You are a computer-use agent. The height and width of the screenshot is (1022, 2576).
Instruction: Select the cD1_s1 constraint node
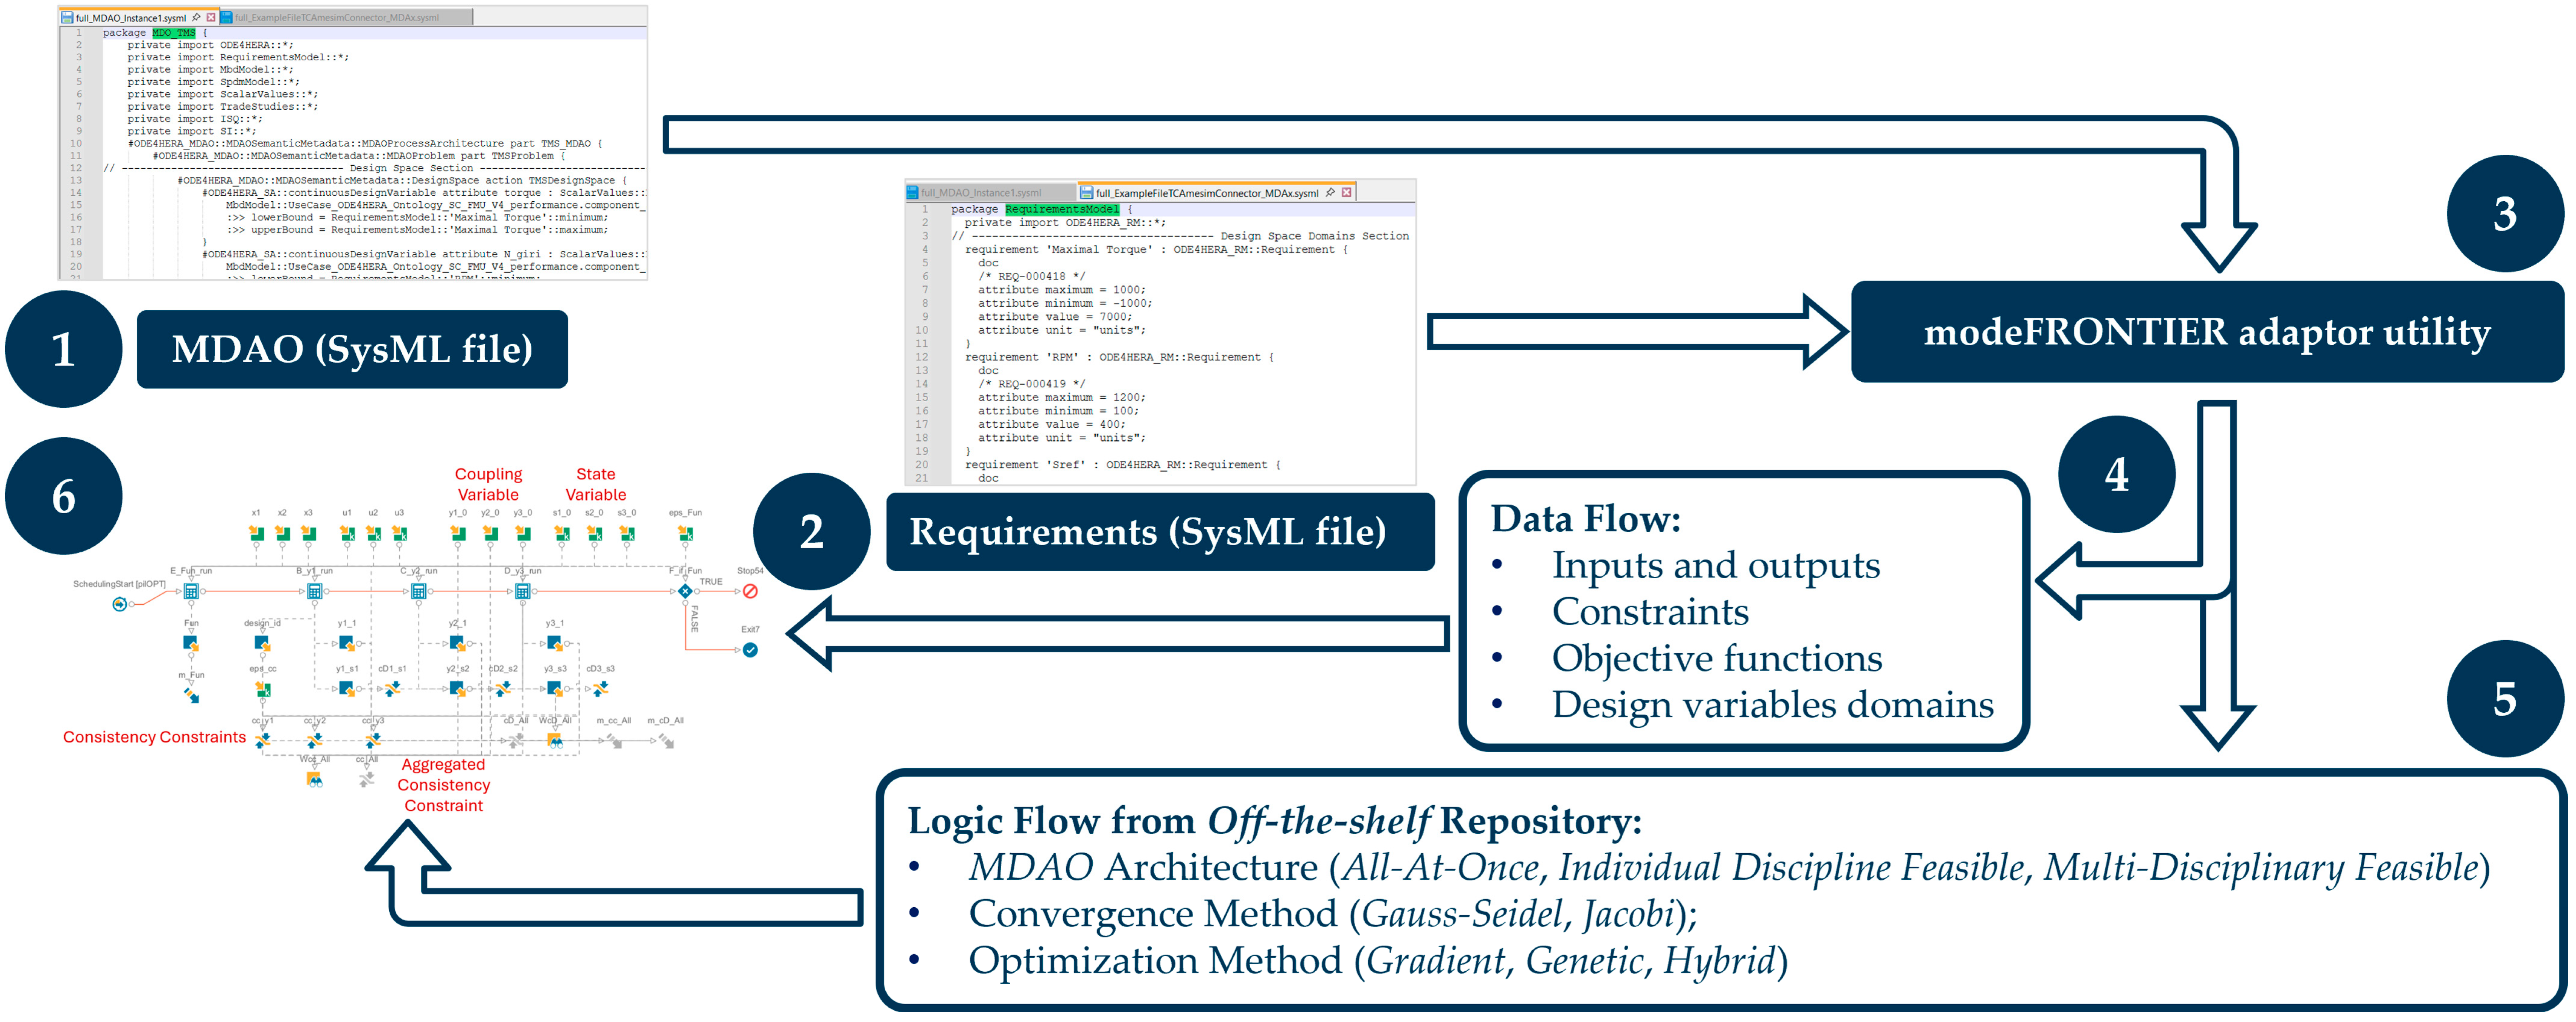(x=393, y=688)
